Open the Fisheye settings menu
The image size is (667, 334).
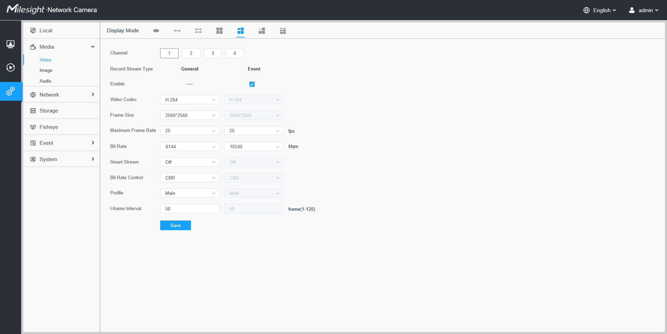point(61,127)
